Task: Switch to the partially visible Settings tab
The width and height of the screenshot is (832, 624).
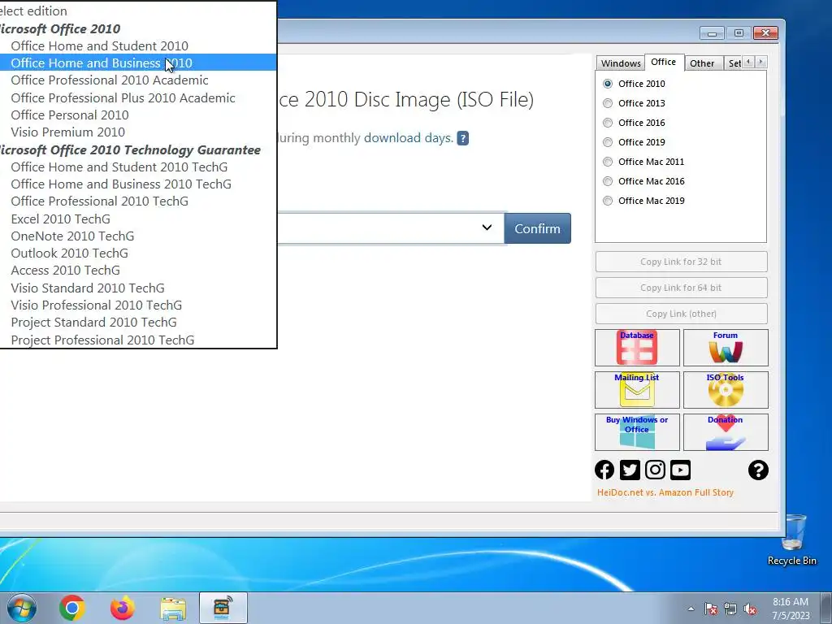Action: tap(734, 63)
